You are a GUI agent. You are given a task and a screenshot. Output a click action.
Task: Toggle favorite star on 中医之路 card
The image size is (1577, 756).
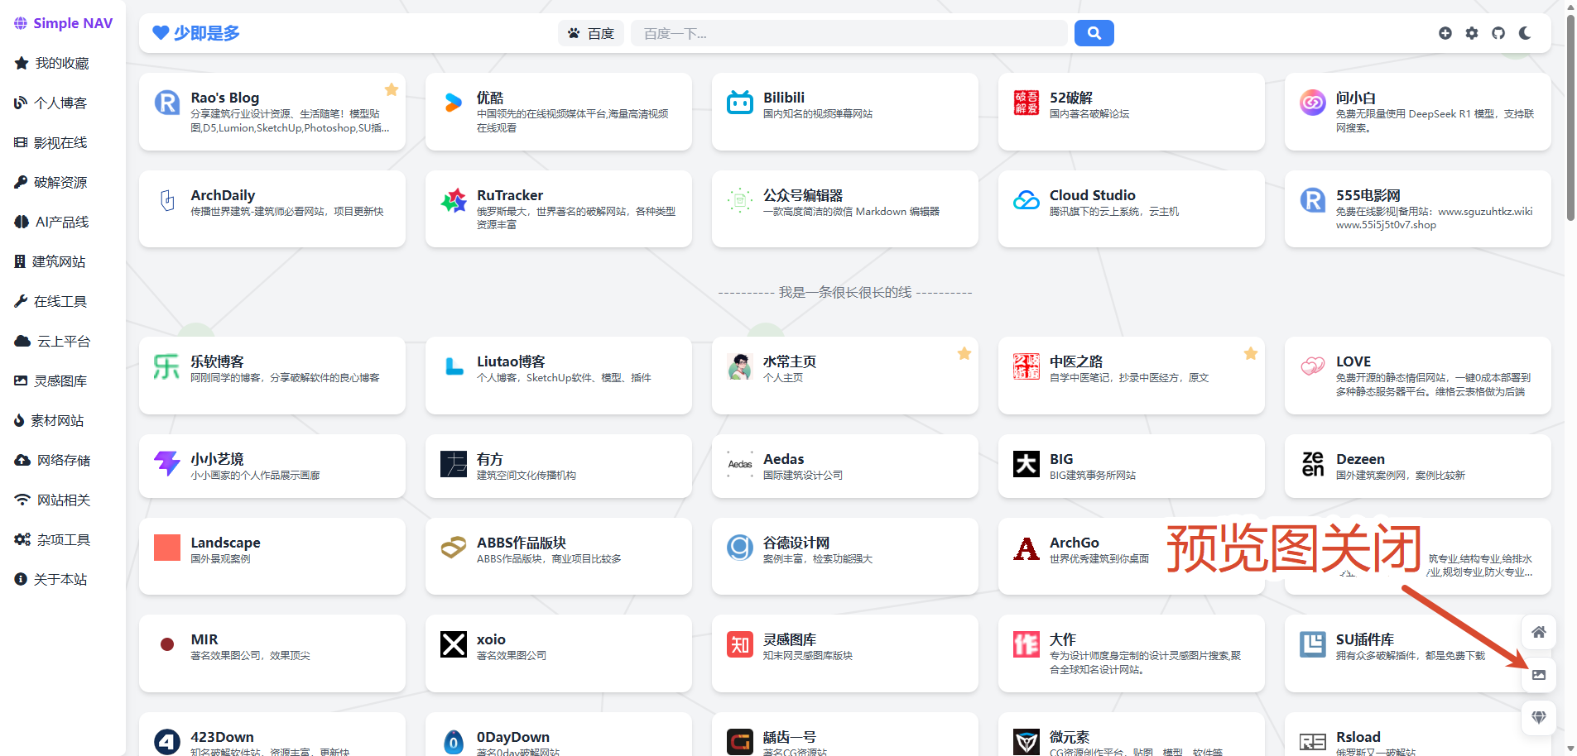1251,353
